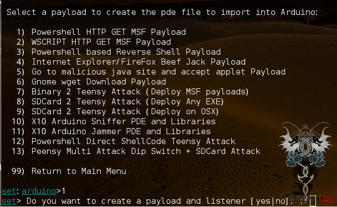
Task: Click the set link on the last prompt line
Action: [x=9, y=201]
